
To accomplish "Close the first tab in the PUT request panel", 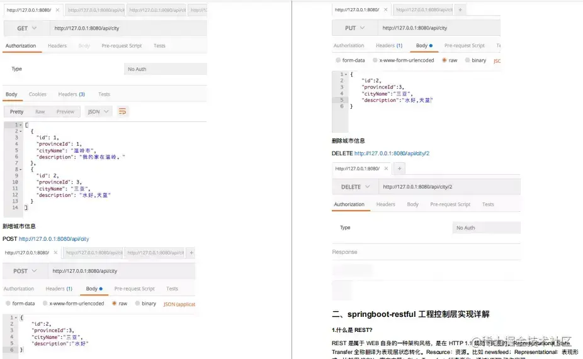I will point(385,9).
